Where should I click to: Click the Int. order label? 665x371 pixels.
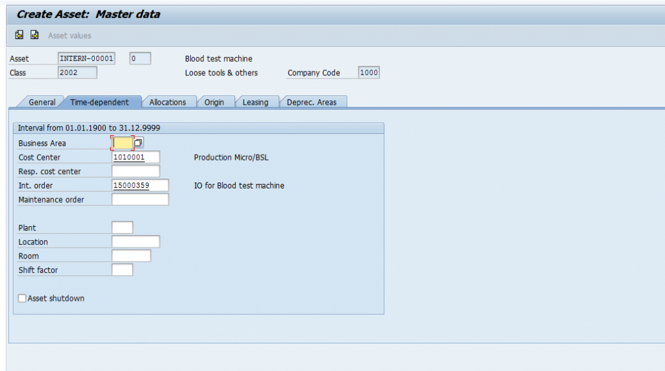[36, 186]
